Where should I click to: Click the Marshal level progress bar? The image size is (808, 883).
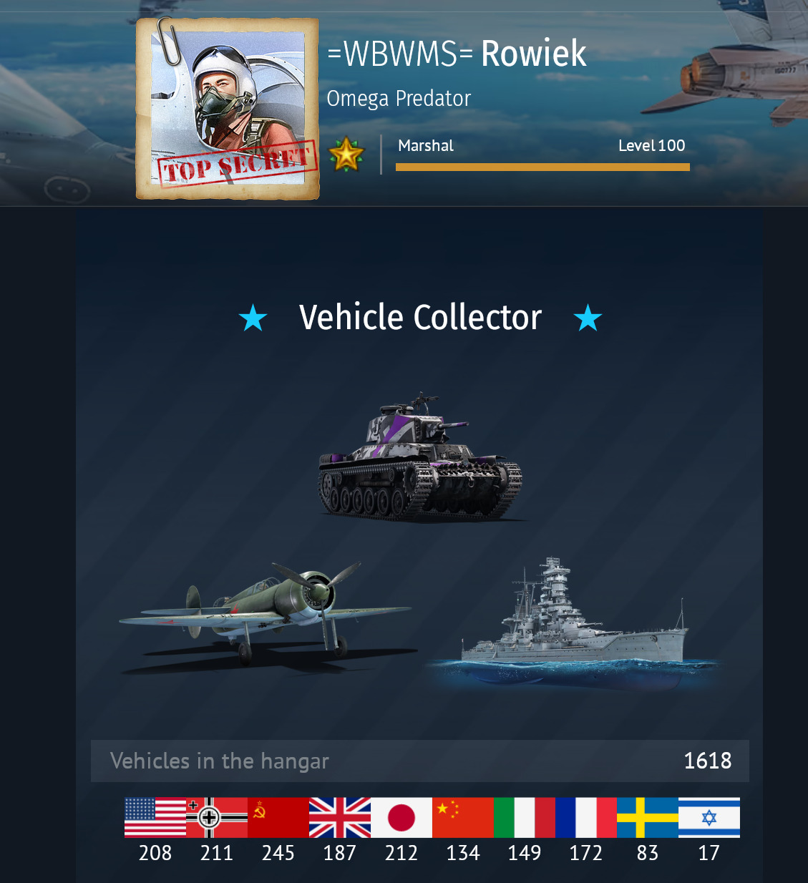point(542,167)
